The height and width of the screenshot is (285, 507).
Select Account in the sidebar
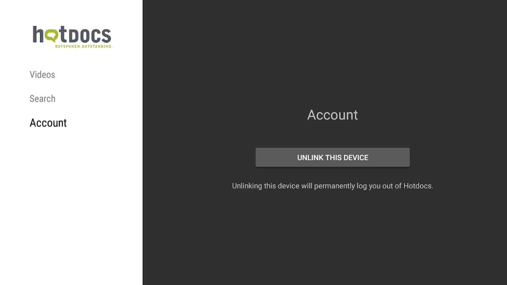click(x=48, y=123)
